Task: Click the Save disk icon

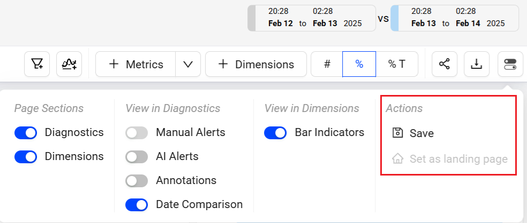Action: coord(397,133)
